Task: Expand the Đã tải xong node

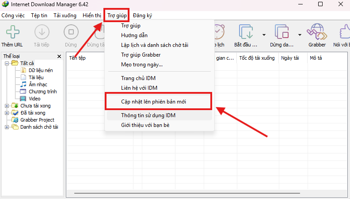Action: 7,113
